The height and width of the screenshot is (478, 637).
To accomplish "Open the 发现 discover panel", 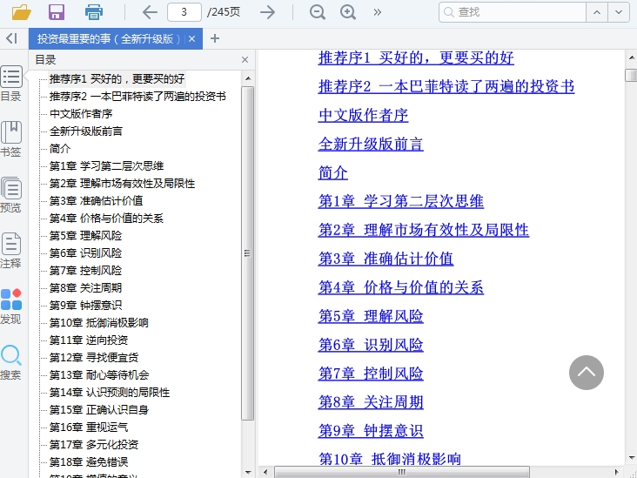I will click(x=11, y=306).
